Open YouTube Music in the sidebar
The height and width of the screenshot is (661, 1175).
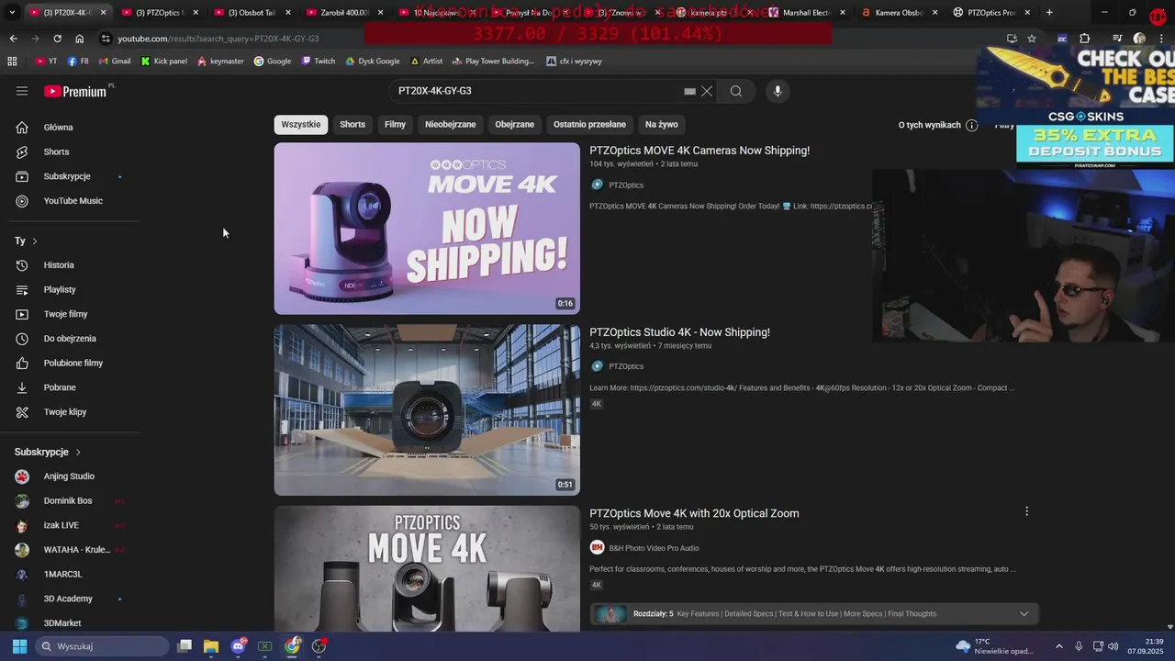point(73,201)
